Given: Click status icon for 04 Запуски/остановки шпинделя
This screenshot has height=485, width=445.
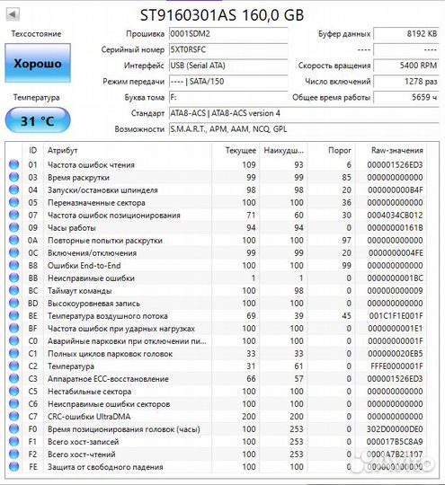Looking at the screenshot, I should pos(14,190).
